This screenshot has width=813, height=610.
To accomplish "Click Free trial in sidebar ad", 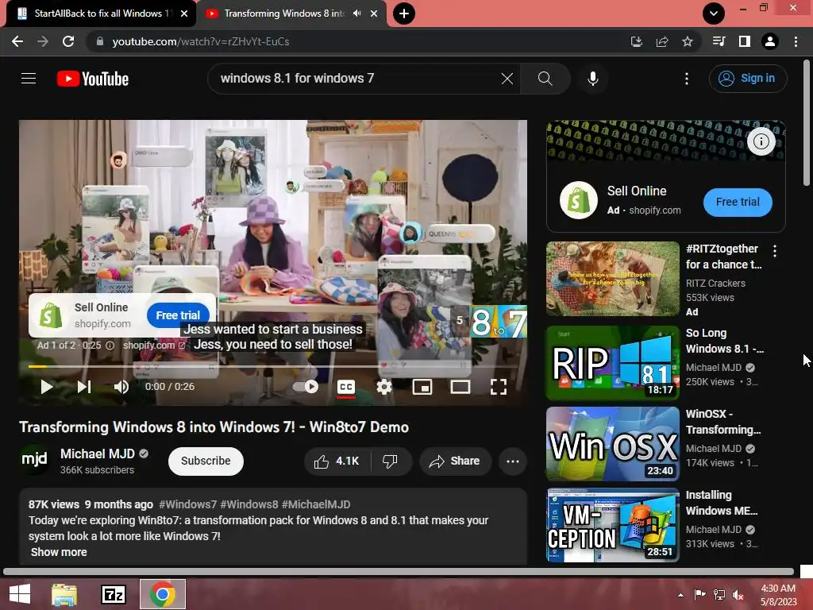I will point(738,203).
